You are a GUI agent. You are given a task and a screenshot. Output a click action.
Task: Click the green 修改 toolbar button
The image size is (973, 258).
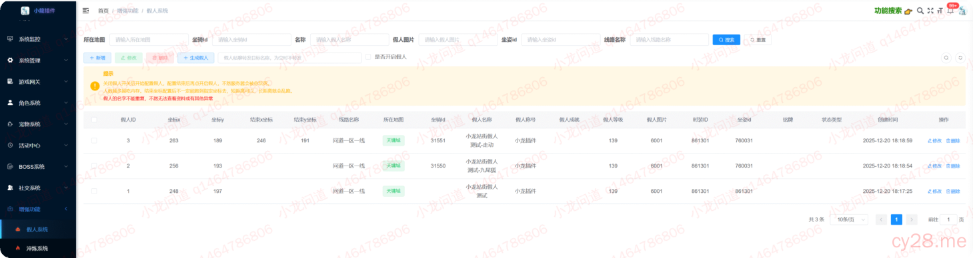129,58
